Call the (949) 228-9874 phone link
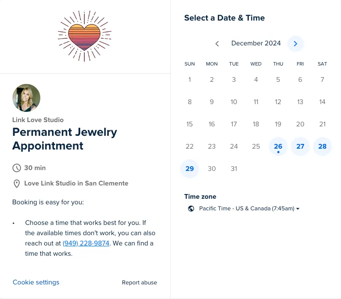 point(86,243)
